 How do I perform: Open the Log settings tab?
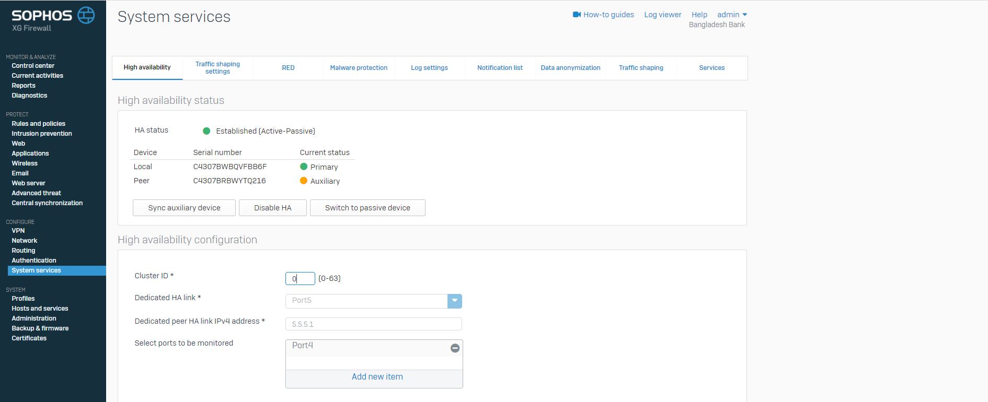[x=429, y=68]
